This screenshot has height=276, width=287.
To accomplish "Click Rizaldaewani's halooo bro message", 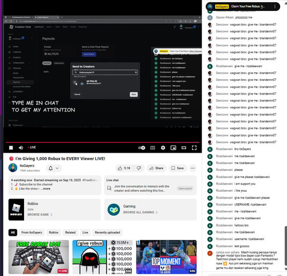I will pos(242,226).
